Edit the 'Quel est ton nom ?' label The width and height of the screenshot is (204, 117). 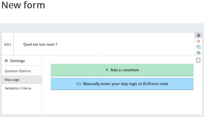click(x=40, y=44)
